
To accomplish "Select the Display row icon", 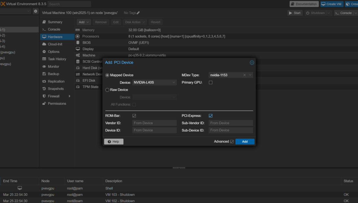I will pyautogui.click(x=78, y=49).
